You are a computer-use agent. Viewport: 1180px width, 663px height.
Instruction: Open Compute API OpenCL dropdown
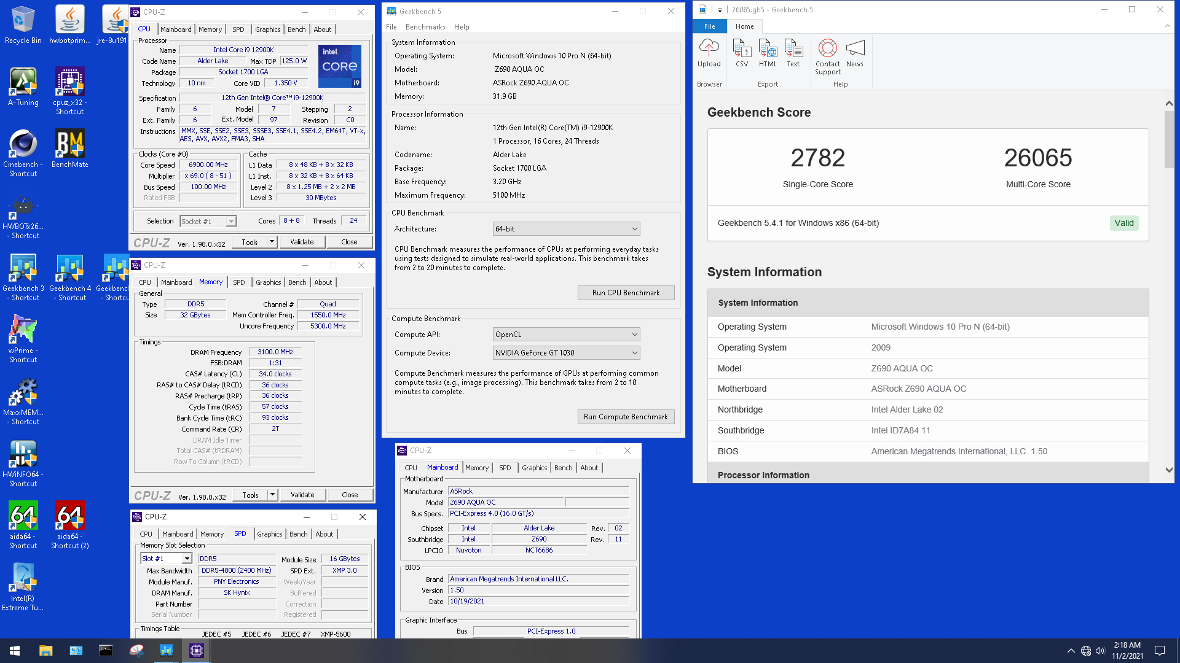click(566, 335)
